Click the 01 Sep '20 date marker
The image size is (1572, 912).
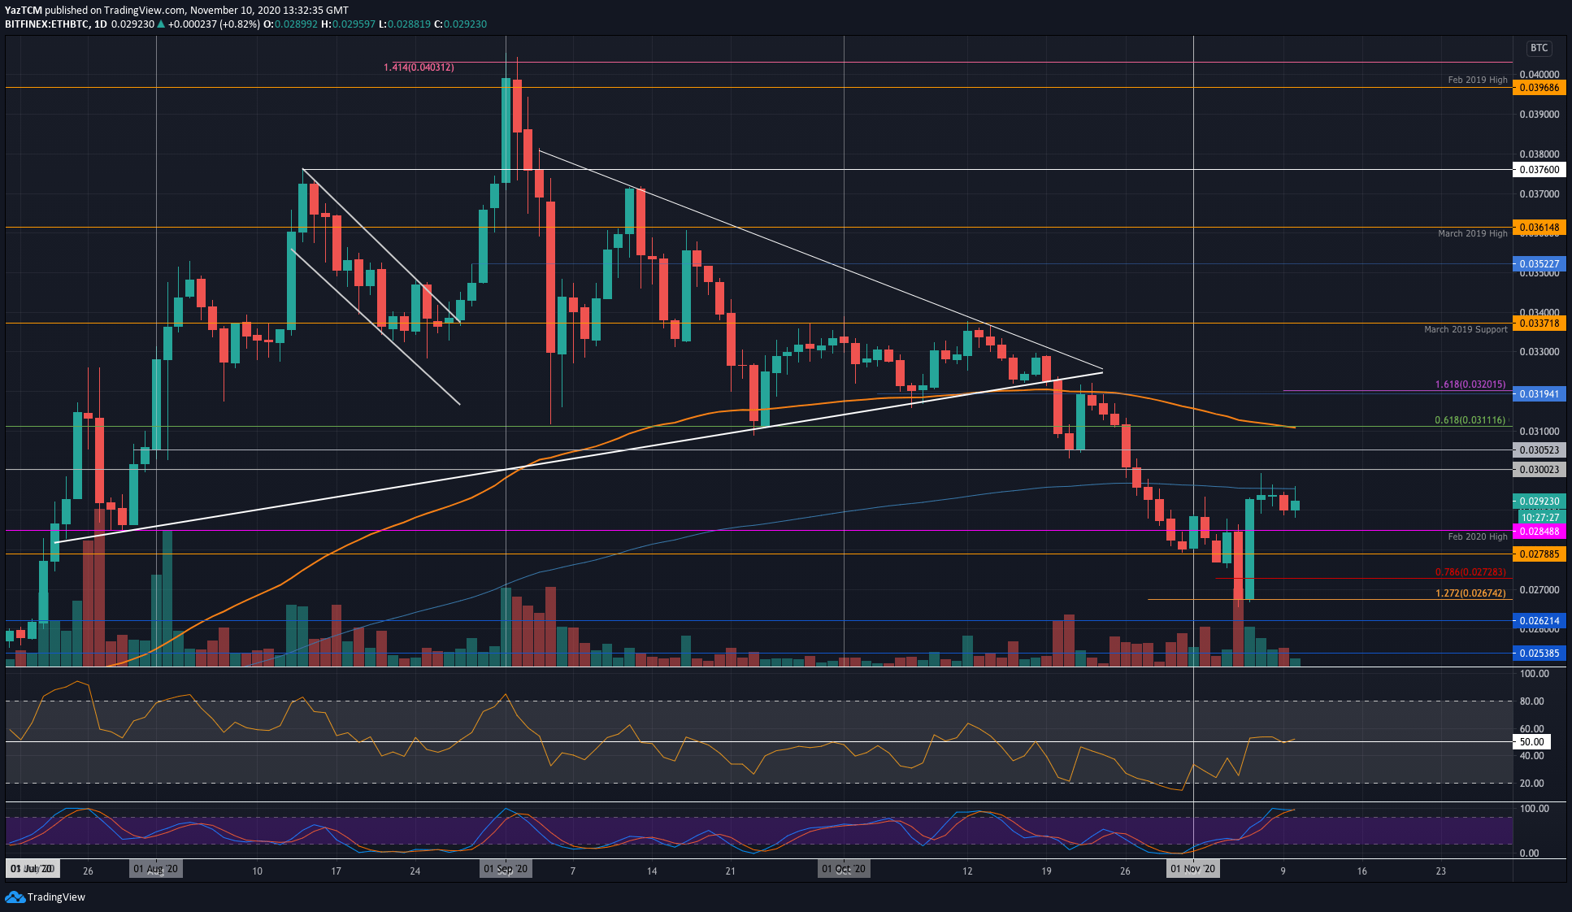click(506, 869)
